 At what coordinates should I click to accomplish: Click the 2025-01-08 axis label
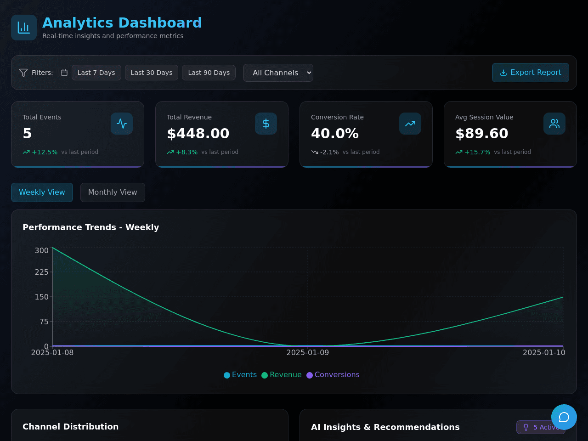coord(52,352)
